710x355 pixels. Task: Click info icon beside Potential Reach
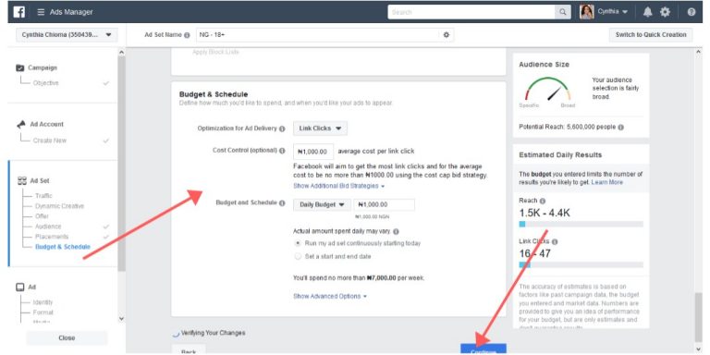pos(621,128)
